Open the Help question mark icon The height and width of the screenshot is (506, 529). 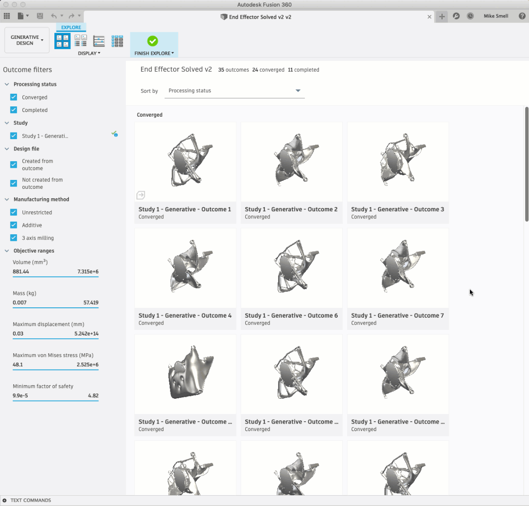coord(522,16)
